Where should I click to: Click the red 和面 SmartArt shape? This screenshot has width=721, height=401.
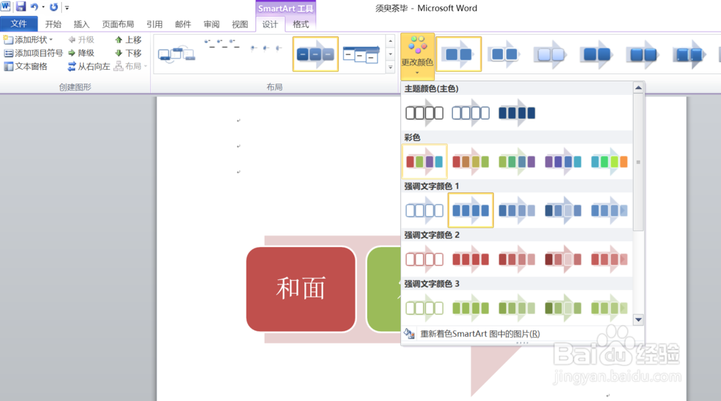(x=301, y=289)
